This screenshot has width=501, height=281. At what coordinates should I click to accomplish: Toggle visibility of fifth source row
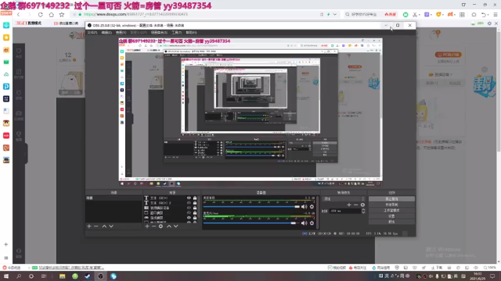pos(189,218)
